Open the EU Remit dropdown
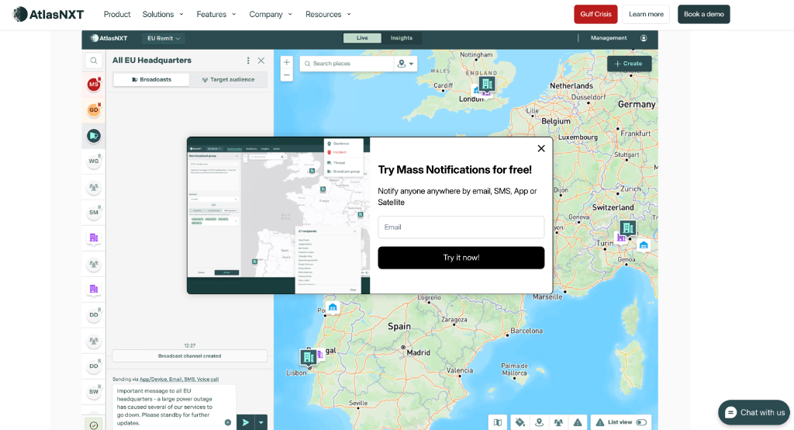 click(164, 38)
